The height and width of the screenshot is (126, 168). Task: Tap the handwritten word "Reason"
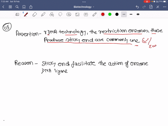(24, 63)
